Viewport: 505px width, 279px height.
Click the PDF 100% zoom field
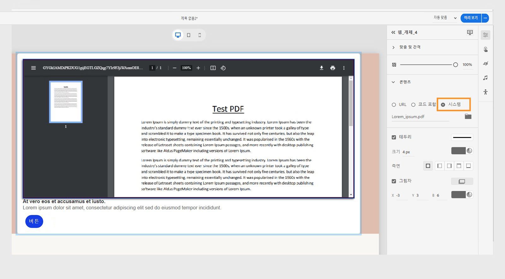point(186,68)
